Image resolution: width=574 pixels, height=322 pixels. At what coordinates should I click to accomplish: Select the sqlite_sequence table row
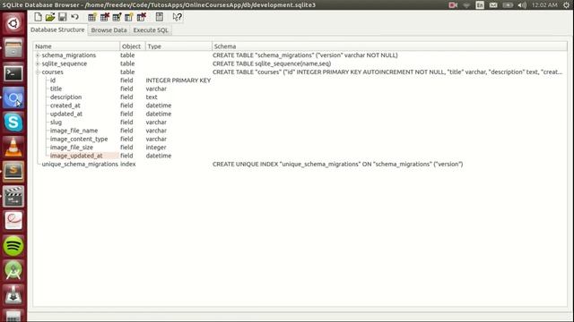(300, 64)
